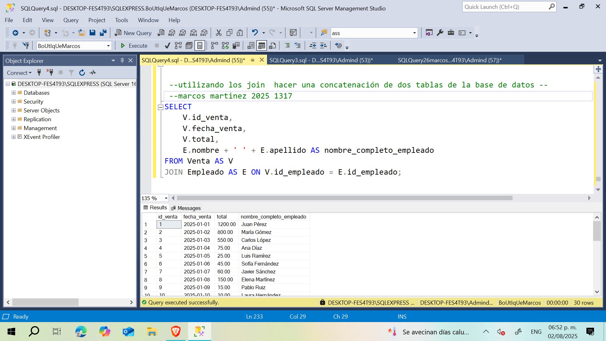Open the BoUtIqUeMarcos database dropdown

[x=108, y=46]
